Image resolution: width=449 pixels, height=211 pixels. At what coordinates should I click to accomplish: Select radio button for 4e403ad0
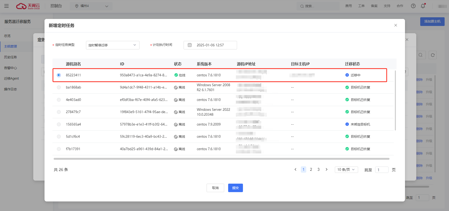tap(59, 100)
